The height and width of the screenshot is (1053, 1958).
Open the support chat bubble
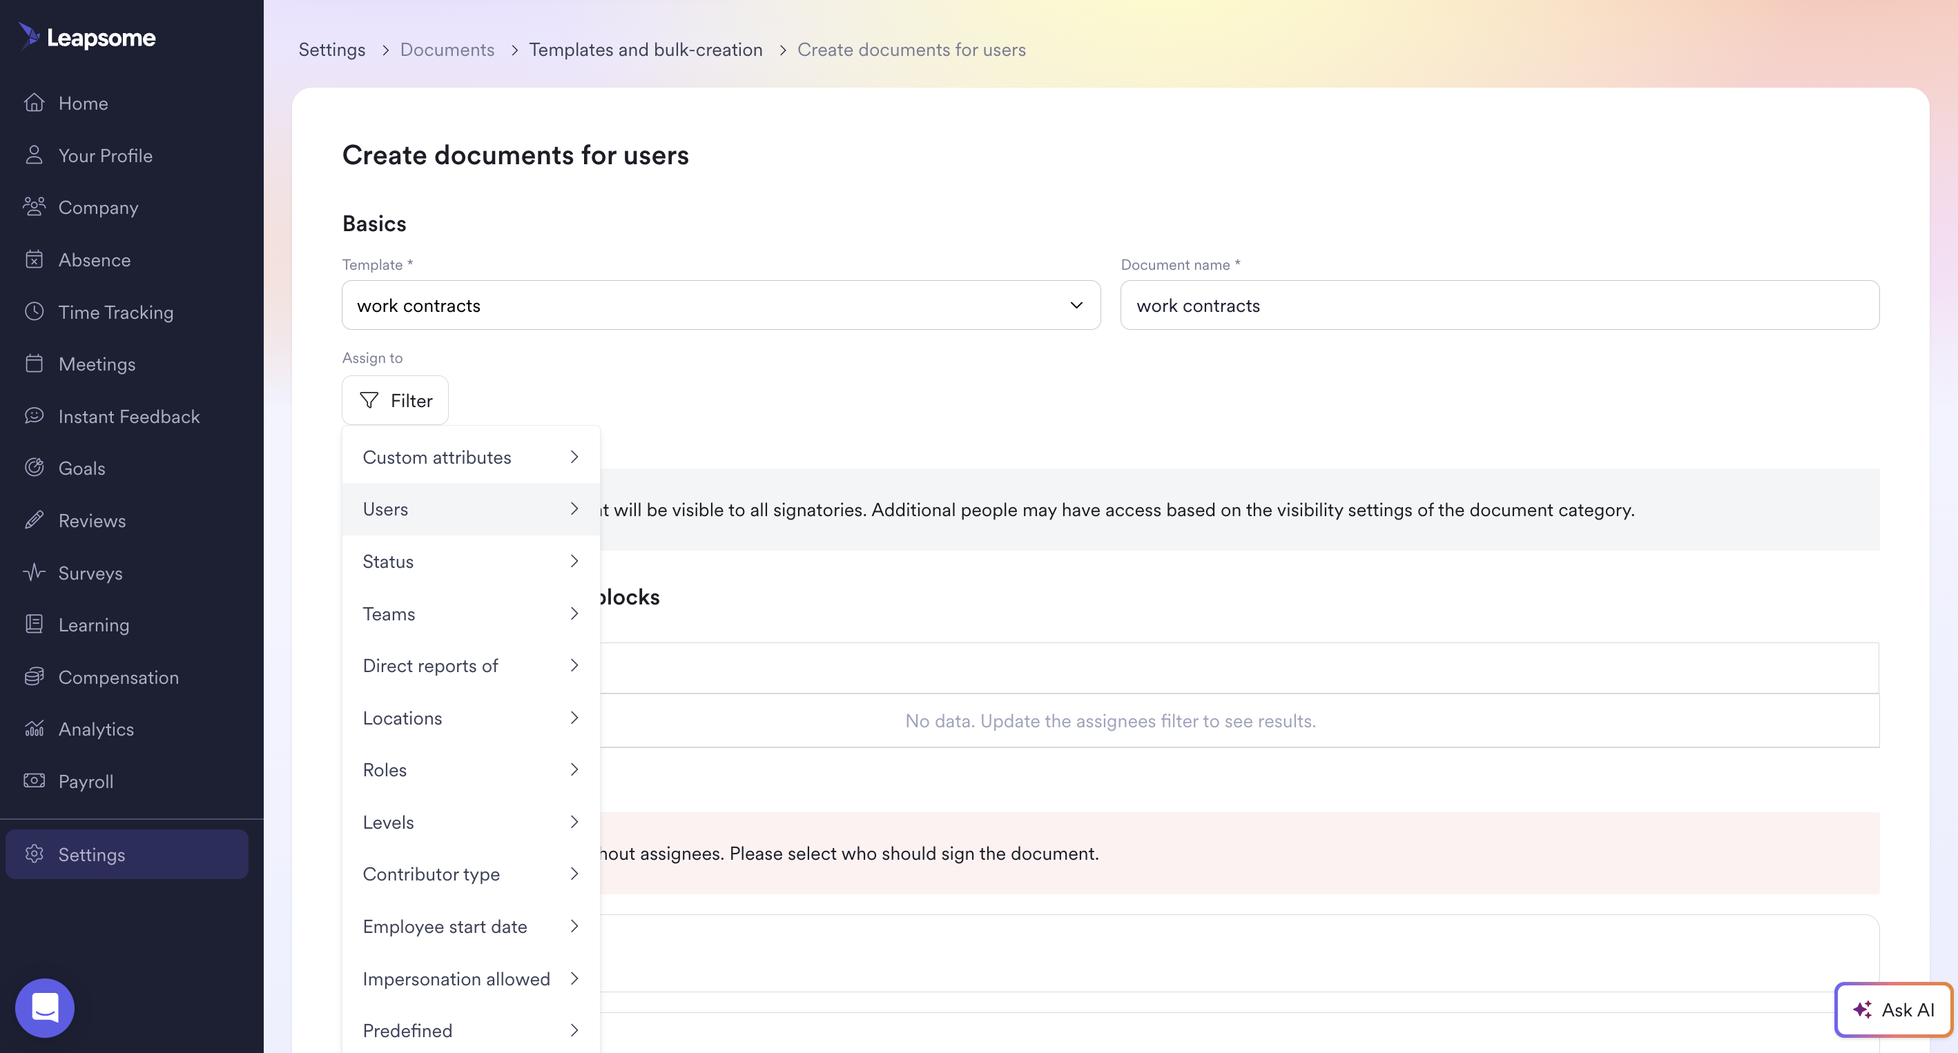pos(45,1007)
